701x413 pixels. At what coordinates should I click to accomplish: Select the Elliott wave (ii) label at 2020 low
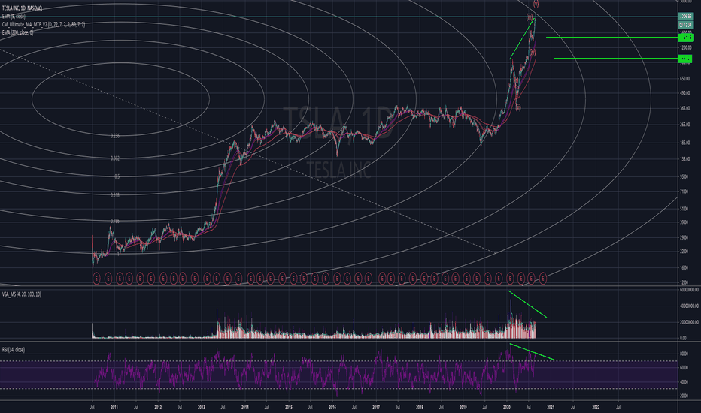(518, 107)
